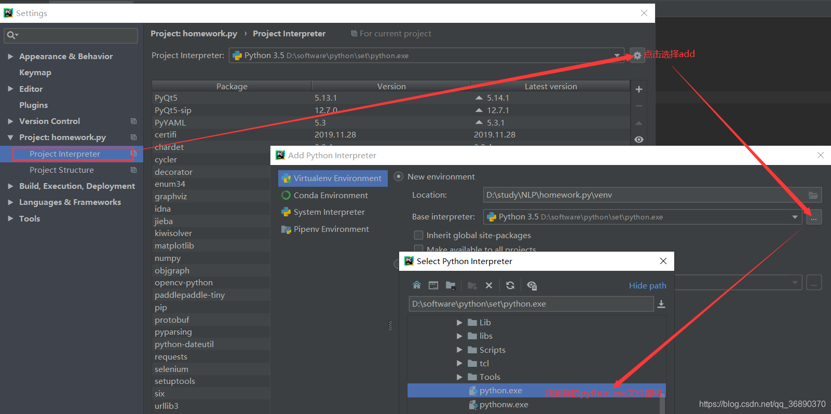Close the Select Python Interpreter dialog
This screenshot has width=831, height=414.
pos(663,261)
